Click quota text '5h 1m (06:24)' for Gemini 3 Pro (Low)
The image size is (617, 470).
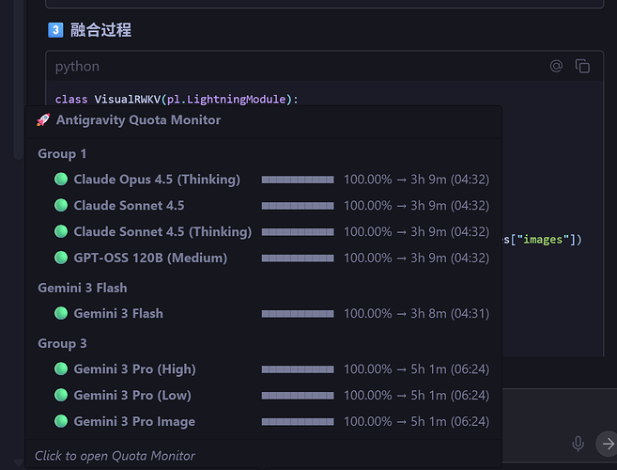pos(450,395)
